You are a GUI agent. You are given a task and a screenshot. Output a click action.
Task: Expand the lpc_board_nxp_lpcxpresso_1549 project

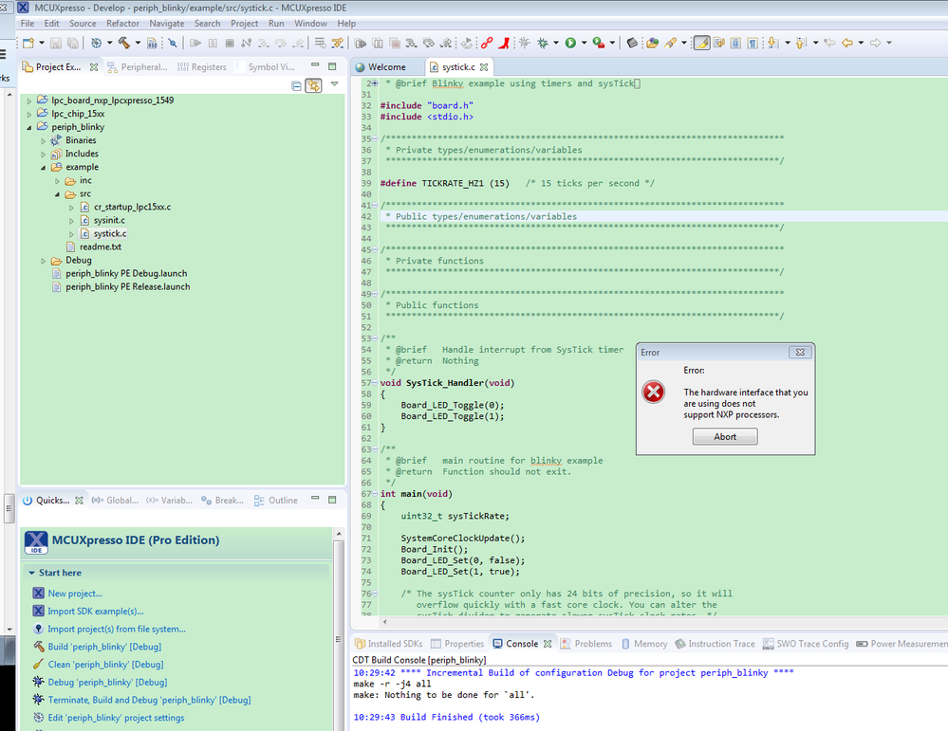(29, 101)
